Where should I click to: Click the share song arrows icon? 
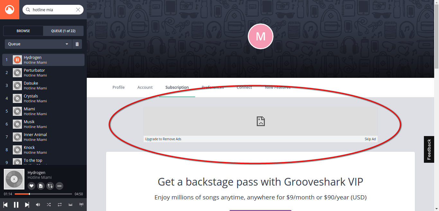pos(50,186)
